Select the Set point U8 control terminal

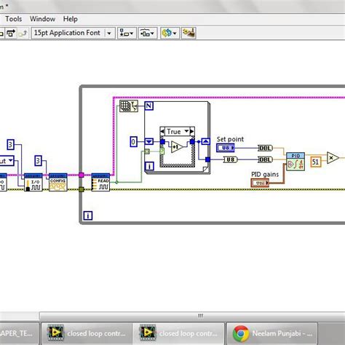point(226,148)
